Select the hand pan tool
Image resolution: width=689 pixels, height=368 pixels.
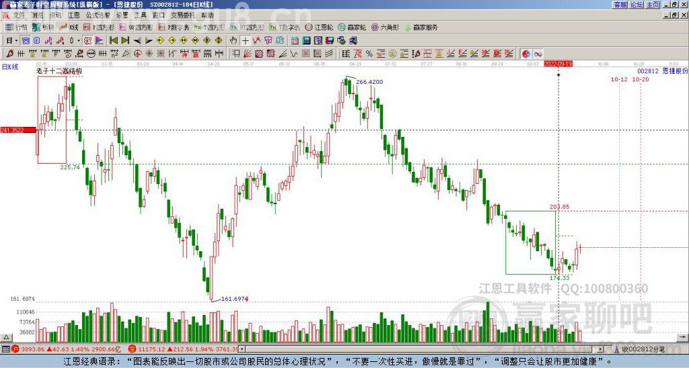[x=233, y=41]
